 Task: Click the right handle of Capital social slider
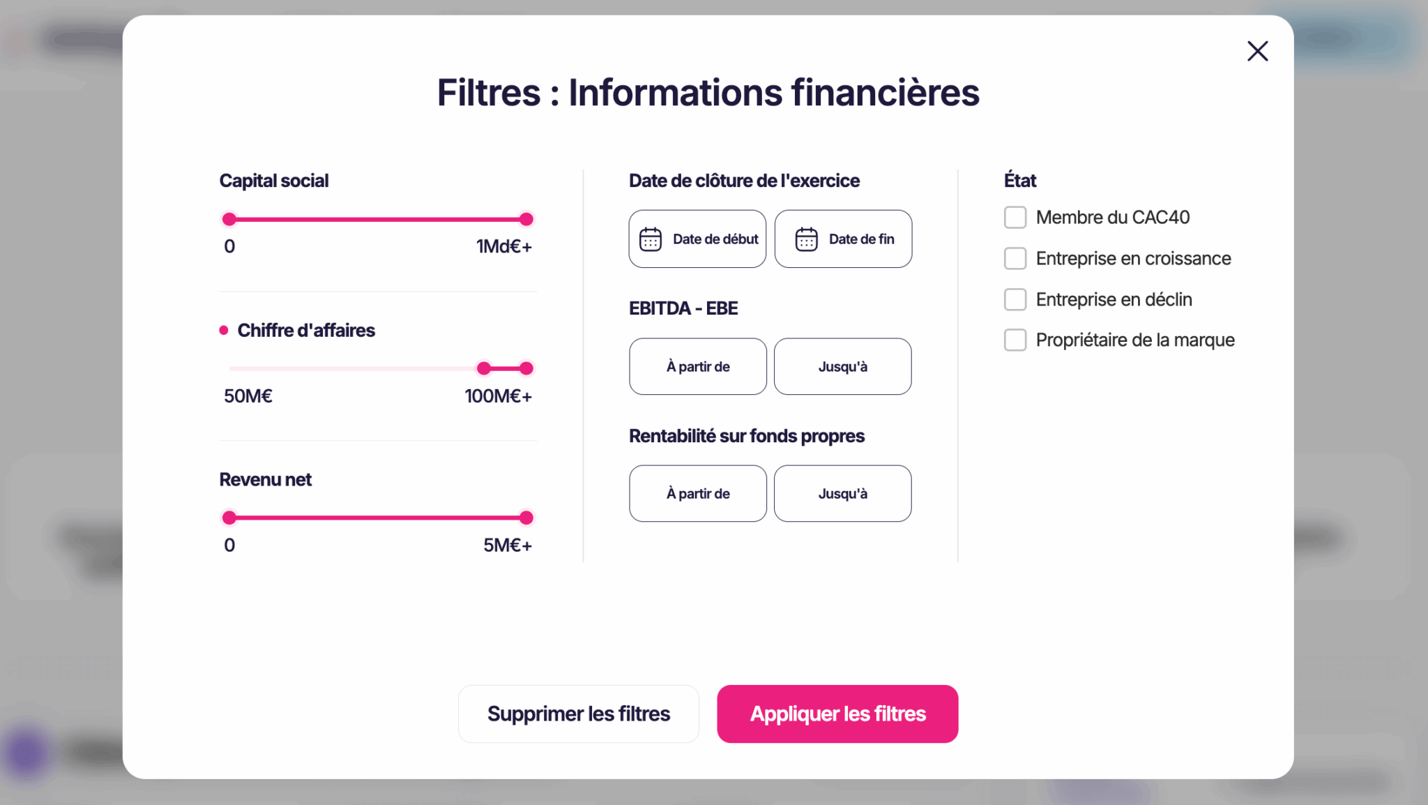(x=527, y=218)
